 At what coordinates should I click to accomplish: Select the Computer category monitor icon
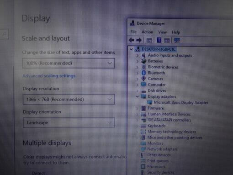point(143,85)
